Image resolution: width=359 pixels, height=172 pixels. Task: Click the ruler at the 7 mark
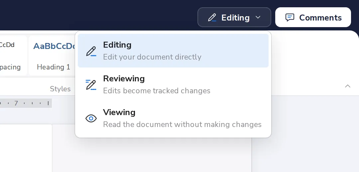coord(16,104)
